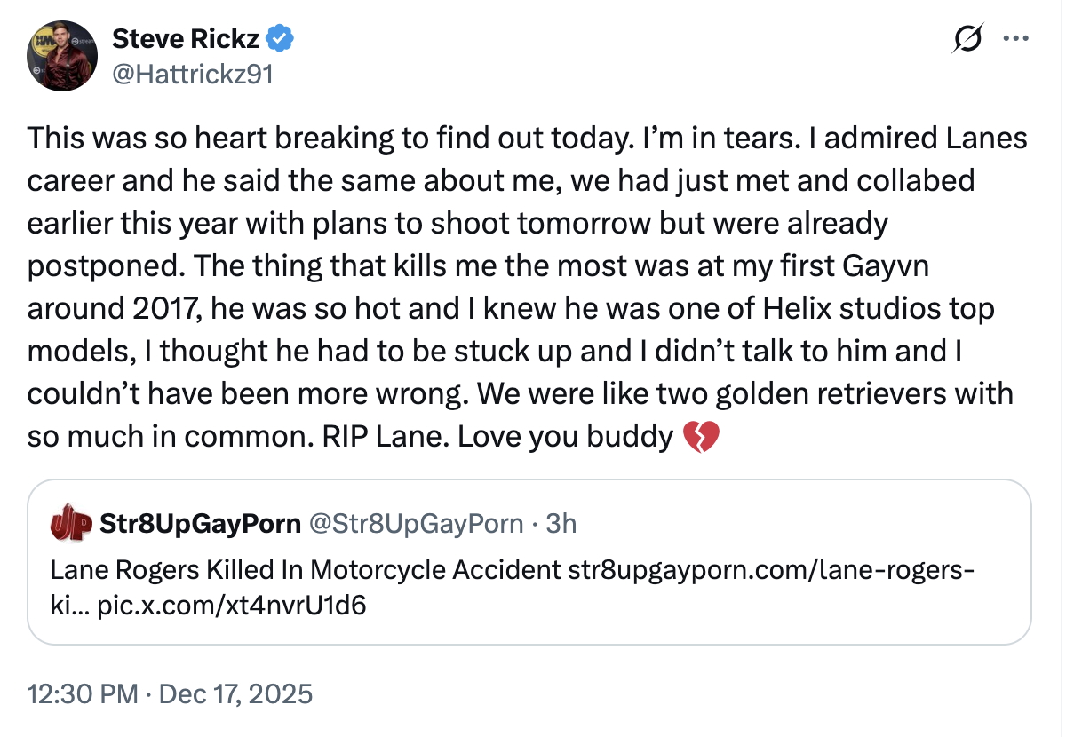Click the Dec 17, 2025 date
Image resolution: width=1066 pixels, height=737 pixels.
(x=235, y=693)
